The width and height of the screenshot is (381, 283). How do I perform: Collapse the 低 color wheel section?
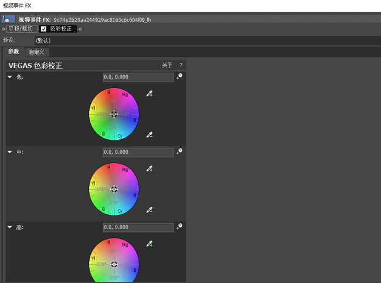[10, 77]
